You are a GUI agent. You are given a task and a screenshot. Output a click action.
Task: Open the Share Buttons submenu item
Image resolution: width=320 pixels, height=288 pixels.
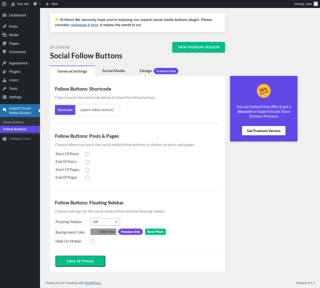[x=20, y=122]
